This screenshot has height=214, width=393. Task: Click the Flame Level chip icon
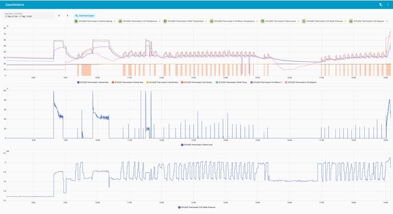click(262, 21)
